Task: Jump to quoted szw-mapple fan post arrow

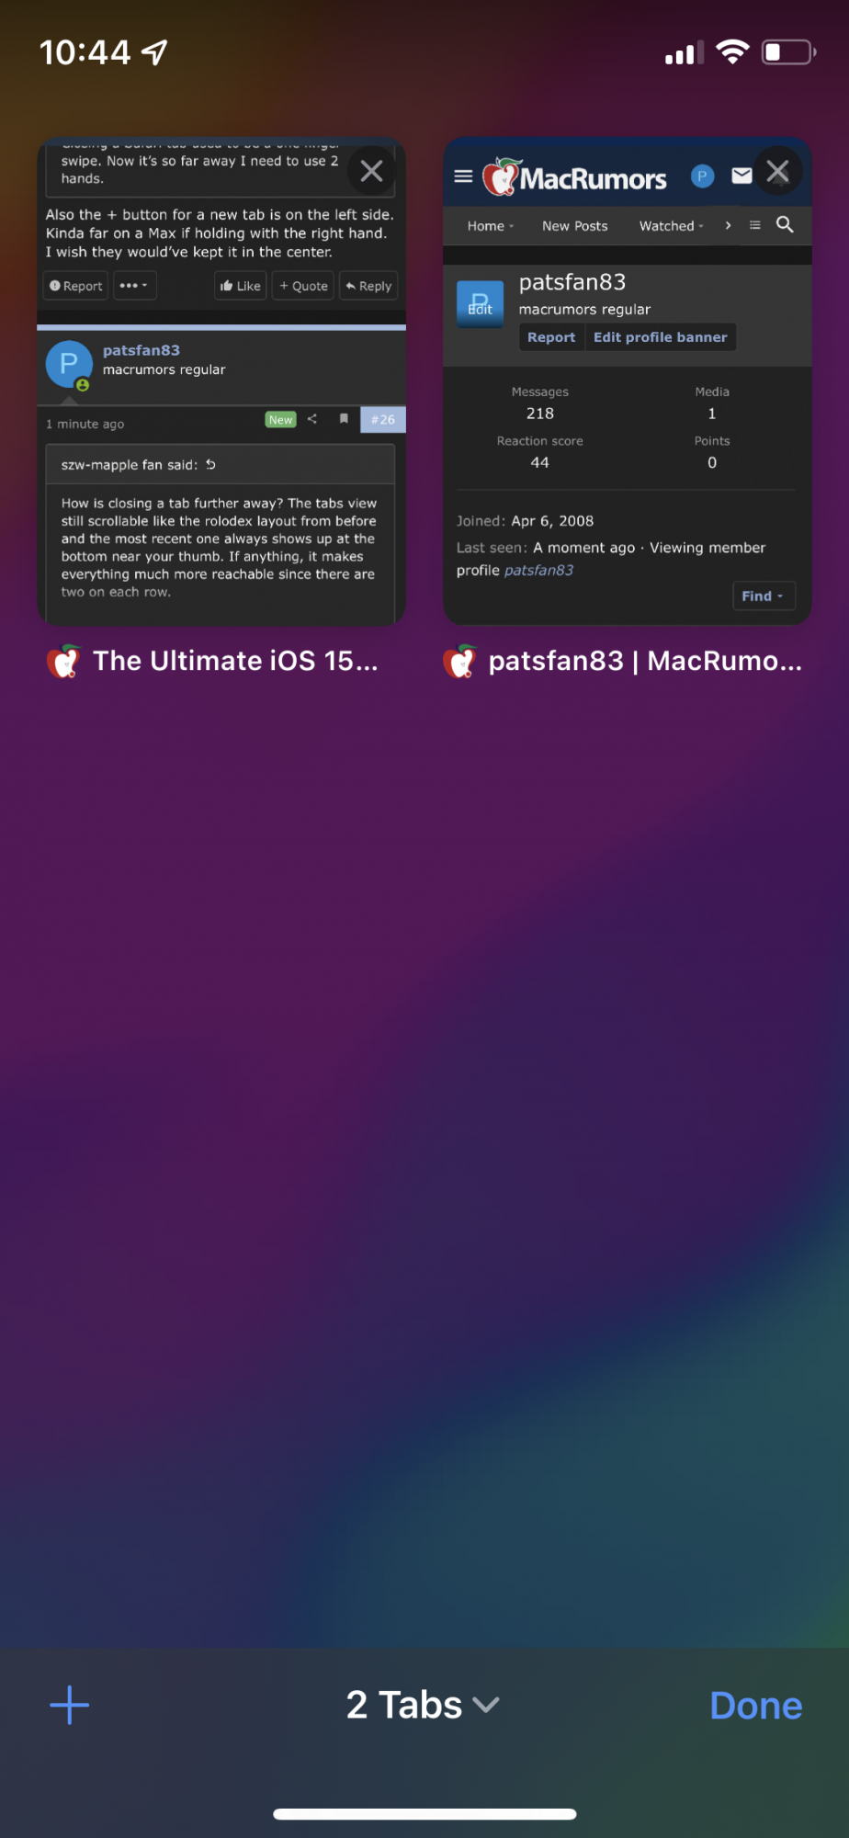Action: (210, 464)
